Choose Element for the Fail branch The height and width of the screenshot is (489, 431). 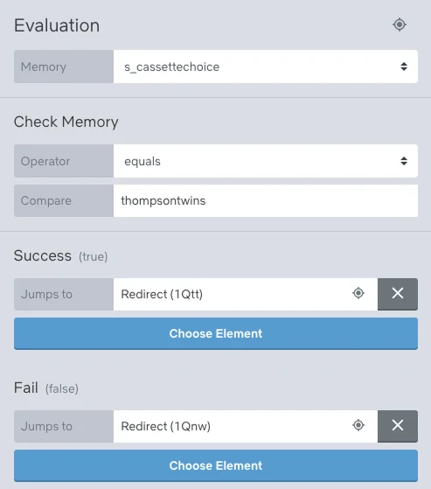point(216,465)
